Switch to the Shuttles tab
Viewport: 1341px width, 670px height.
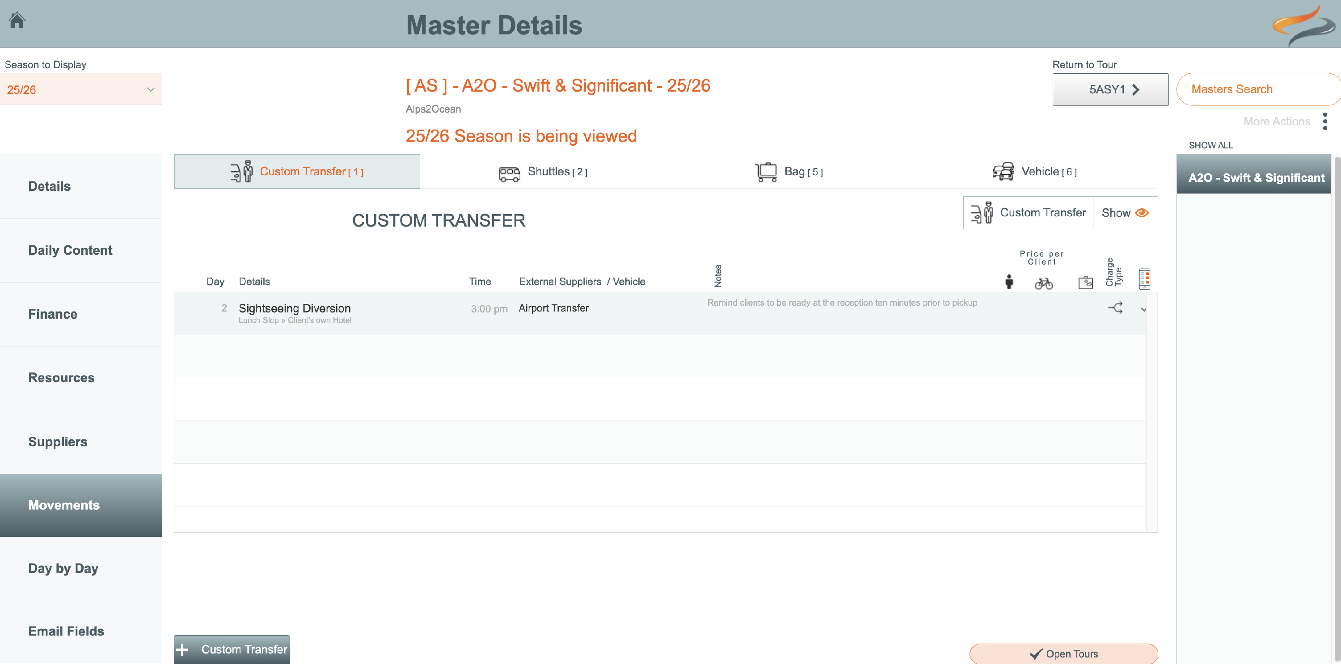coord(543,172)
